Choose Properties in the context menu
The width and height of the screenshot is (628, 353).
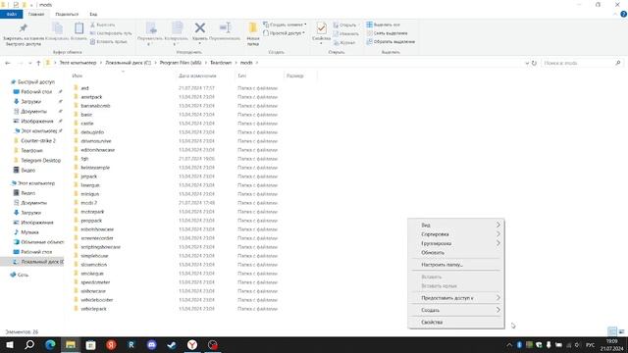[456, 323]
